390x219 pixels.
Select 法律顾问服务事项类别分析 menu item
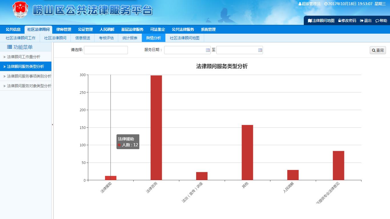pos(29,76)
